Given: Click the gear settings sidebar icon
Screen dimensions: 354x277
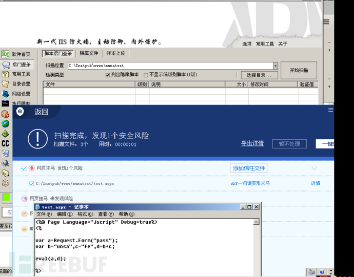Looking at the screenshot, I should pyautogui.click(x=5, y=183).
